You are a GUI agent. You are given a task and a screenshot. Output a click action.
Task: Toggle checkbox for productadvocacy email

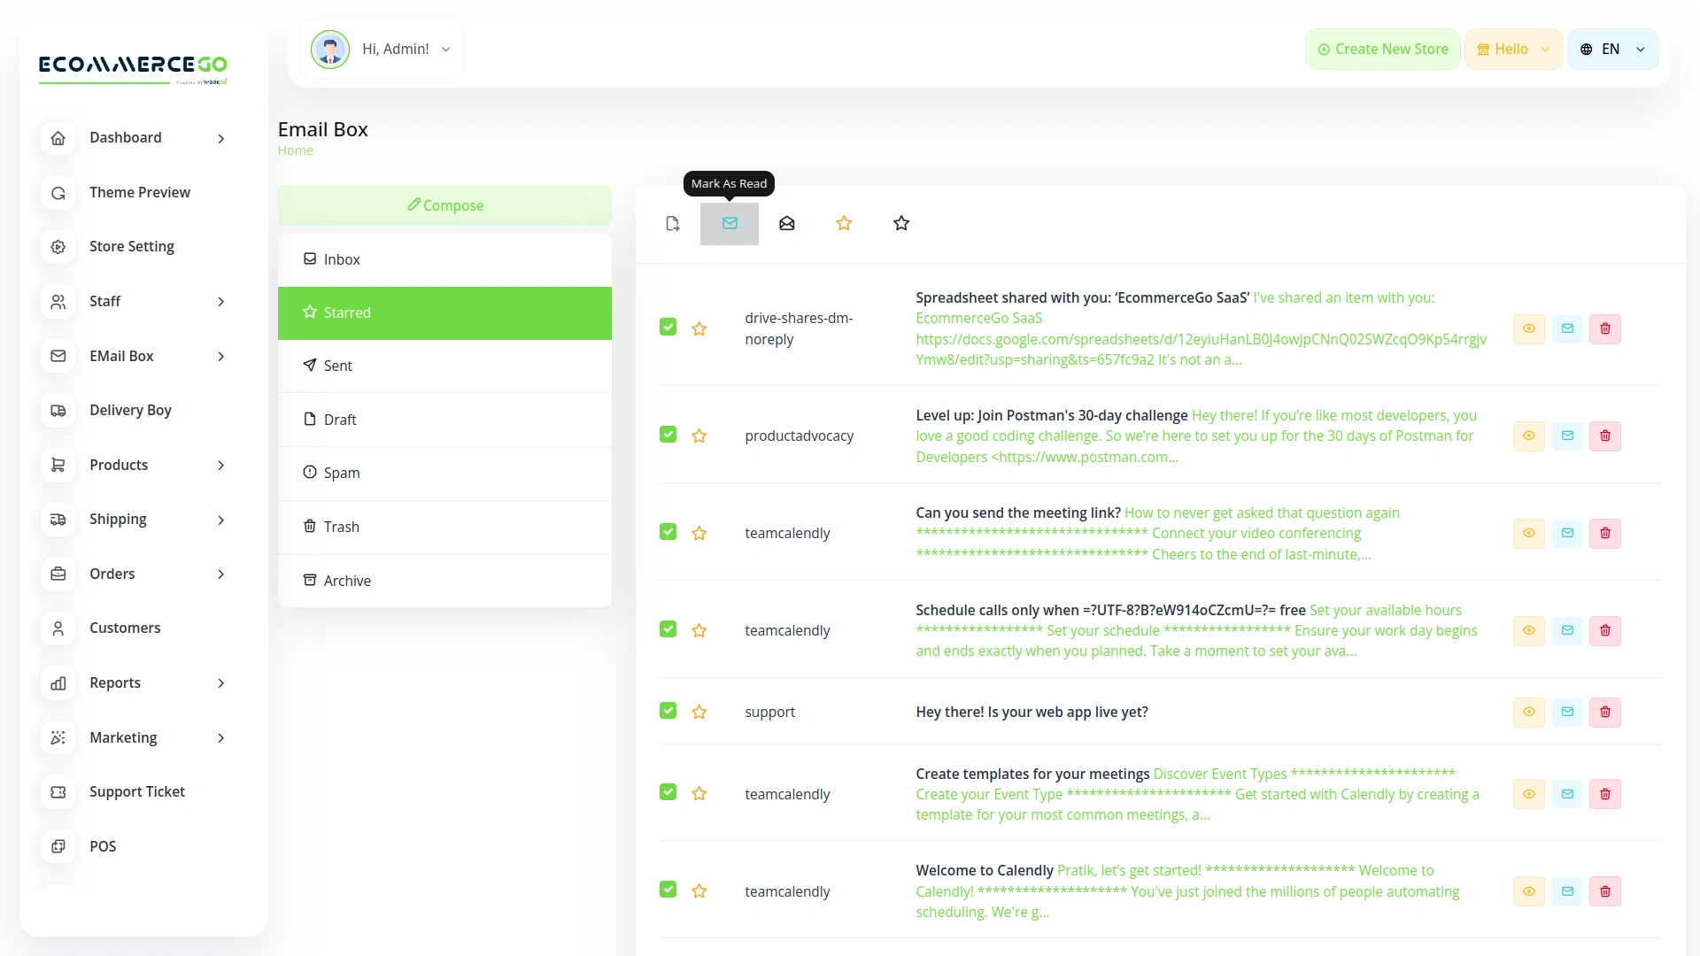coord(668,435)
